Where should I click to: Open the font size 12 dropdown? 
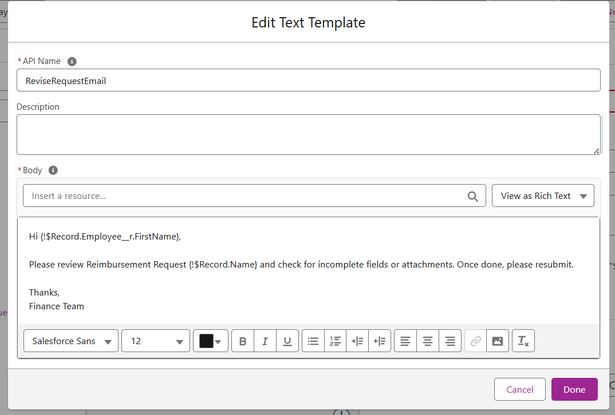(156, 341)
